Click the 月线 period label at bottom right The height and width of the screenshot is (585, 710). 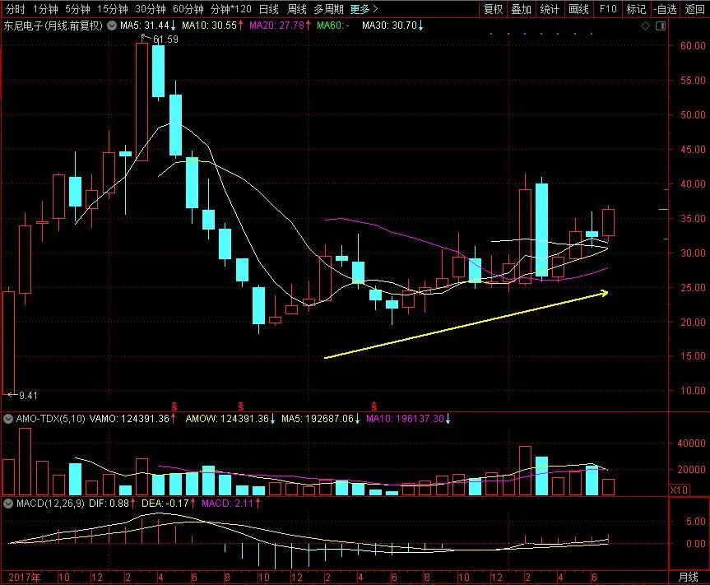tap(689, 578)
